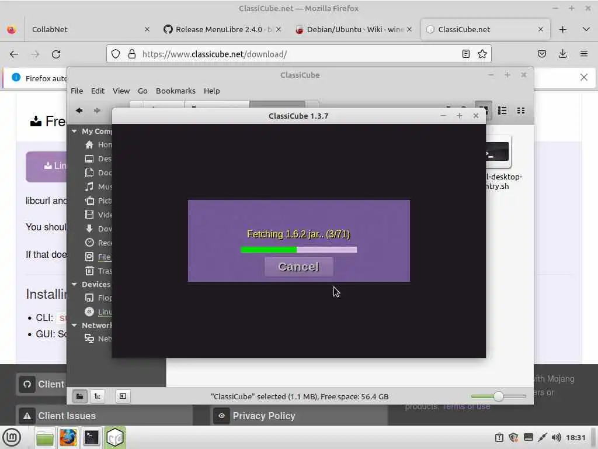Hide the file manager sidebar
598x449 pixels.
(x=123, y=396)
